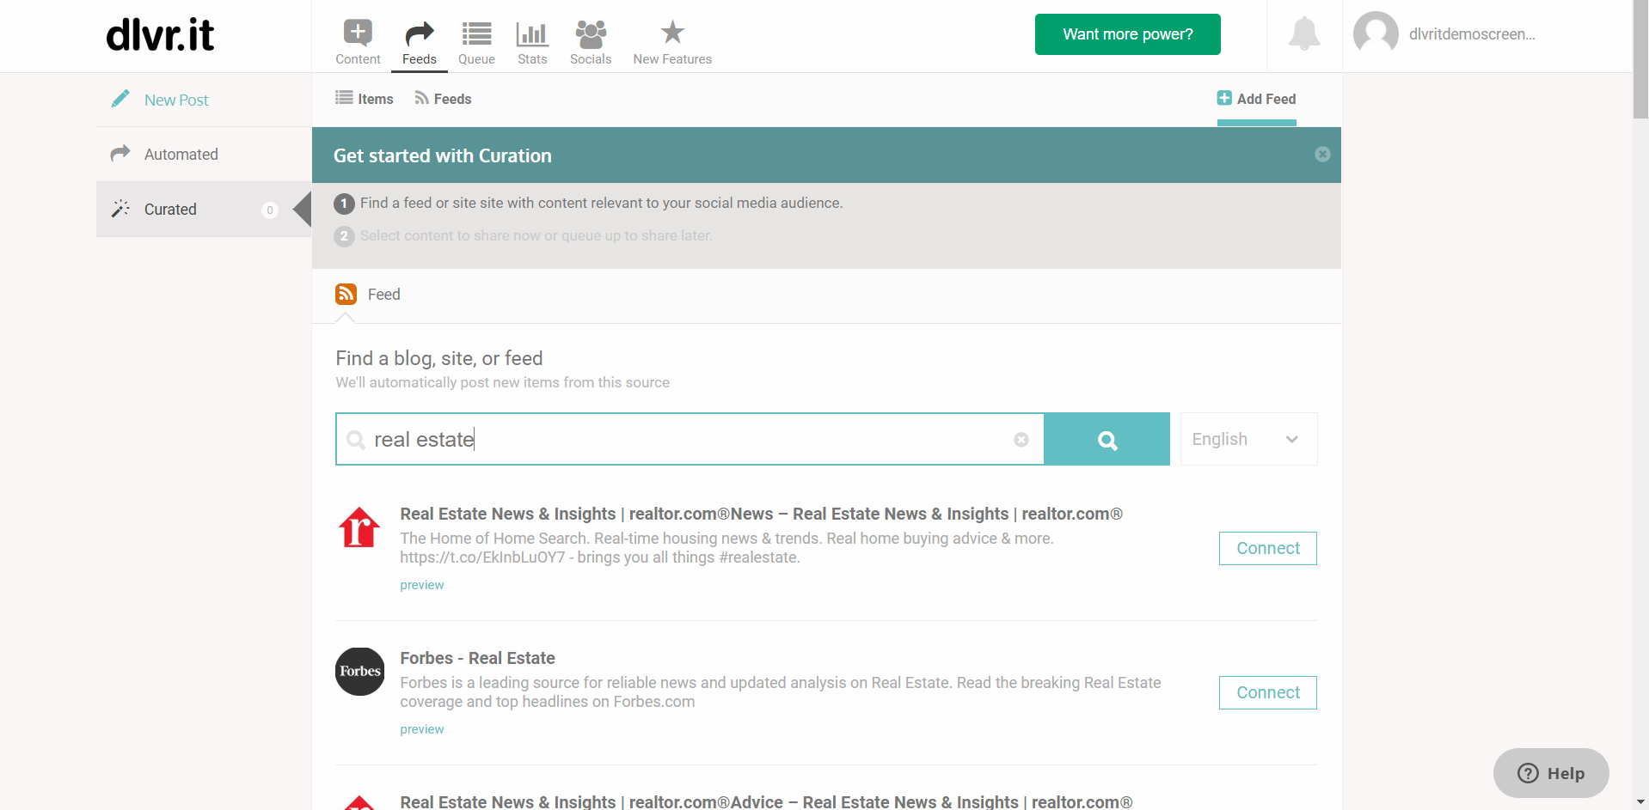Click step 1 Find a feed text
Screen dimensions: 1649x810
pyautogui.click(x=601, y=203)
